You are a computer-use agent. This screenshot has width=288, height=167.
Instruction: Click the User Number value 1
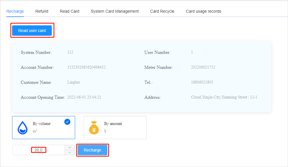[192, 52]
